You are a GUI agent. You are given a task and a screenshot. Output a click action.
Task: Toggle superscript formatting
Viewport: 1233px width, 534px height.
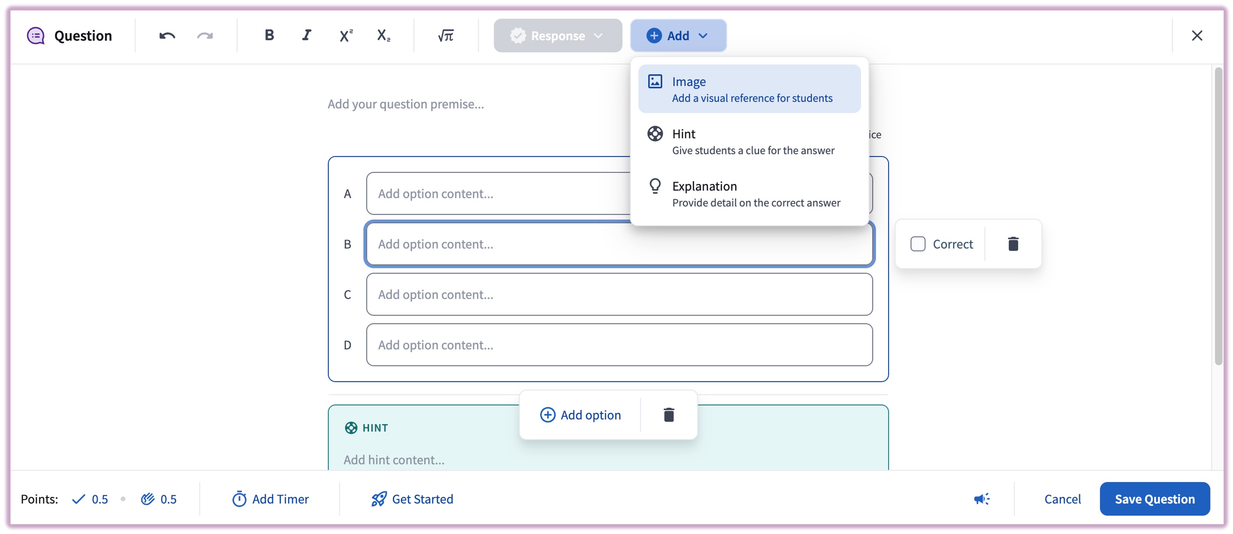pos(346,36)
